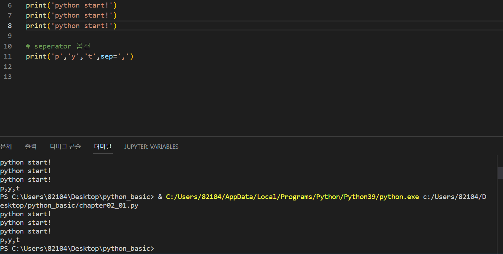Click the sep keyword argument in line 11
The width and height of the screenshot is (503, 254).
tap(106, 56)
